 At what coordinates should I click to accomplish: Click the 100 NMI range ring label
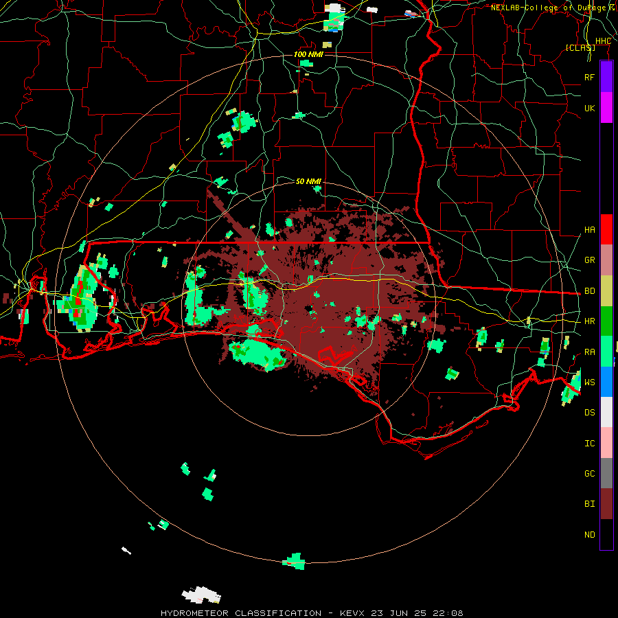coord(308,54)
